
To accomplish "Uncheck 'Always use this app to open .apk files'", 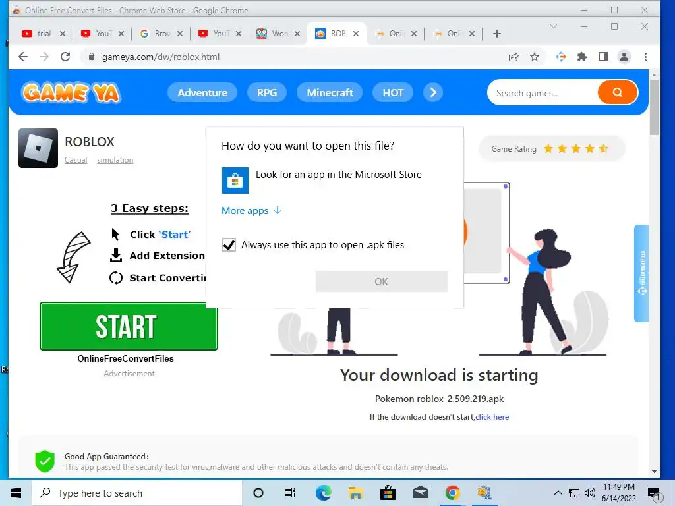I will (x=229, y=245).
